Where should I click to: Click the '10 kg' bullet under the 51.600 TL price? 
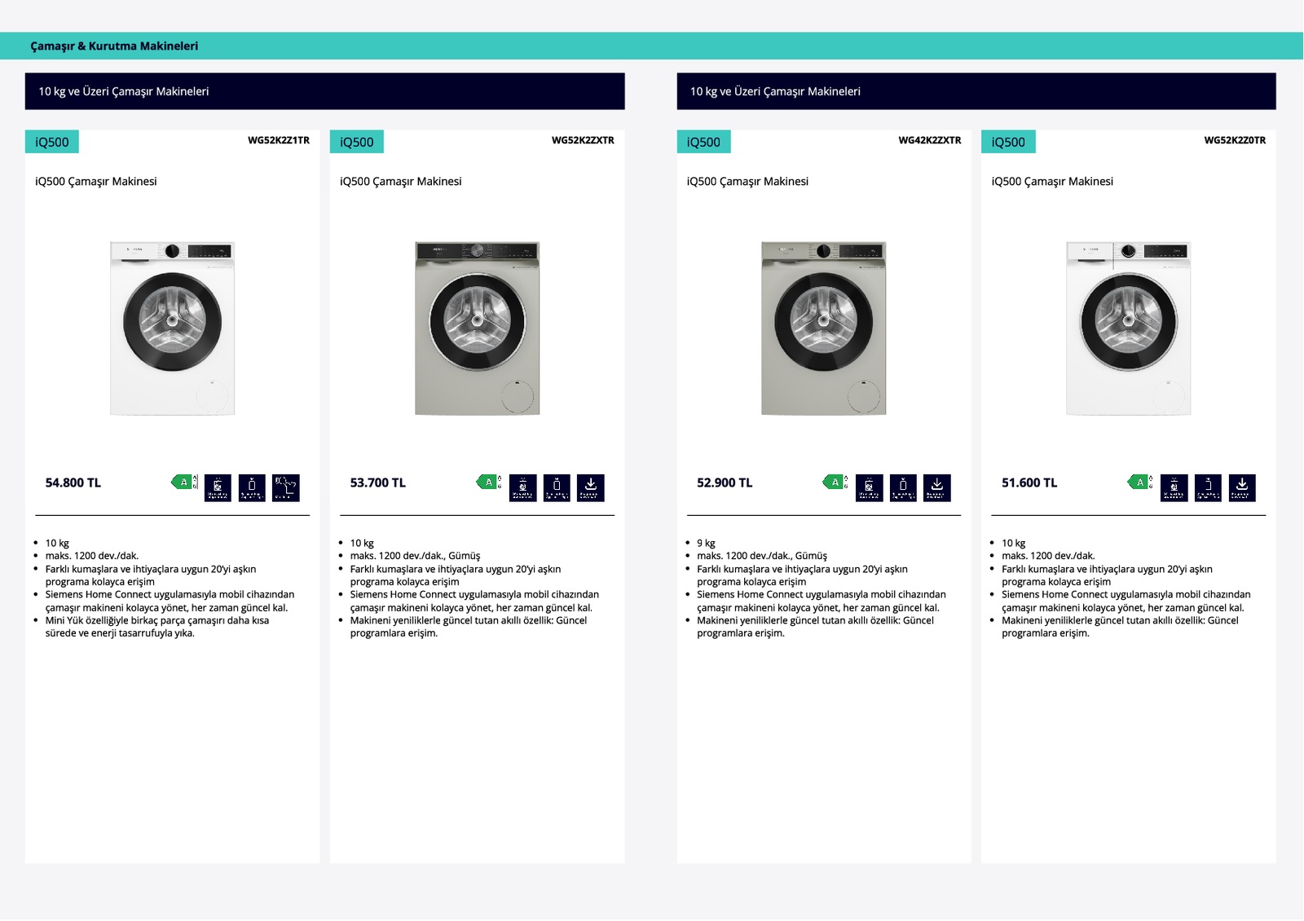[1014, 543]
